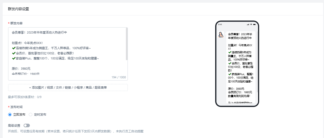The height and width of the screenshot is (138, 324).
Task: Click the signal strength icon in phone preview
Action: click(x=248, y=25)
